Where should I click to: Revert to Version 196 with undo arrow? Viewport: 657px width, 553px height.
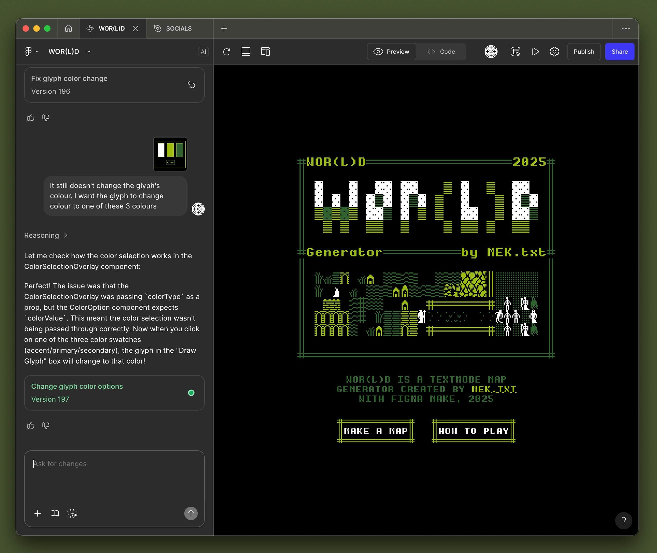coord(191,85)
